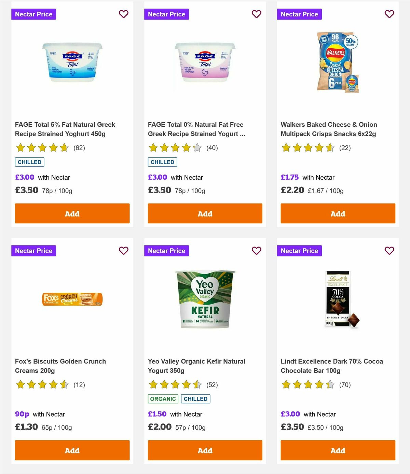Viewport: 410px width, 474px height.
Task: Add Yeo Valley Kefir Natural Yogurt to basket
Action: point(205,450)
